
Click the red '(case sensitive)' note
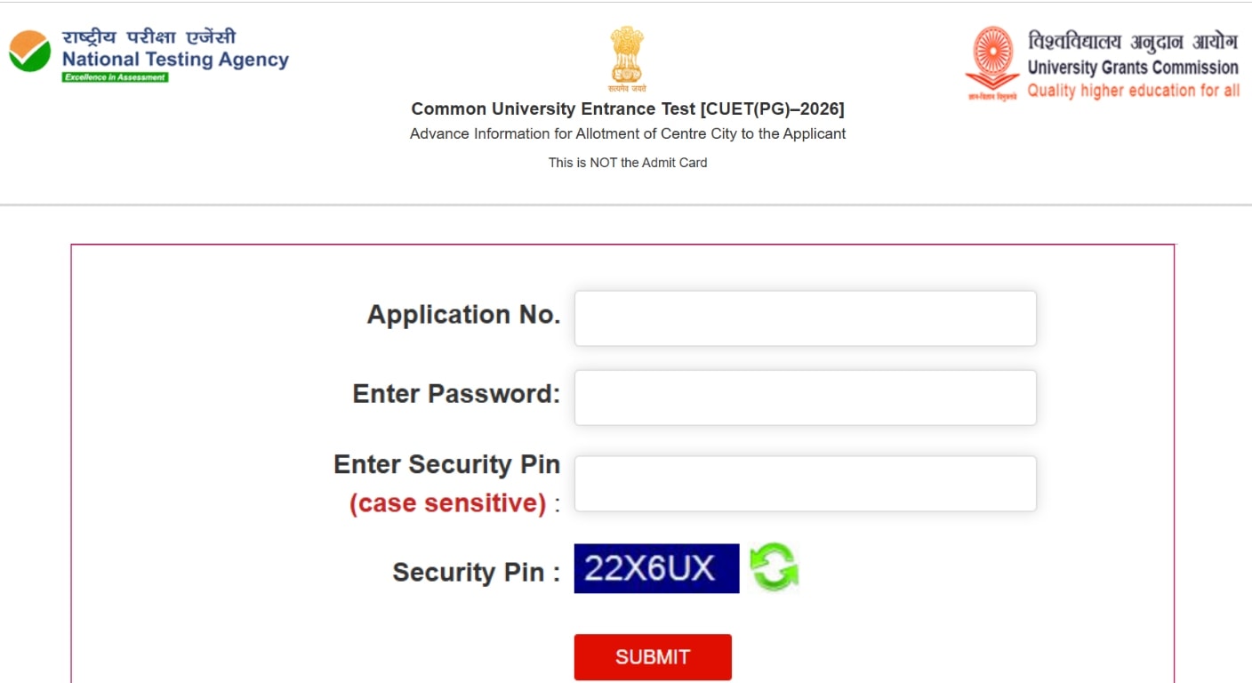(447, 503)
